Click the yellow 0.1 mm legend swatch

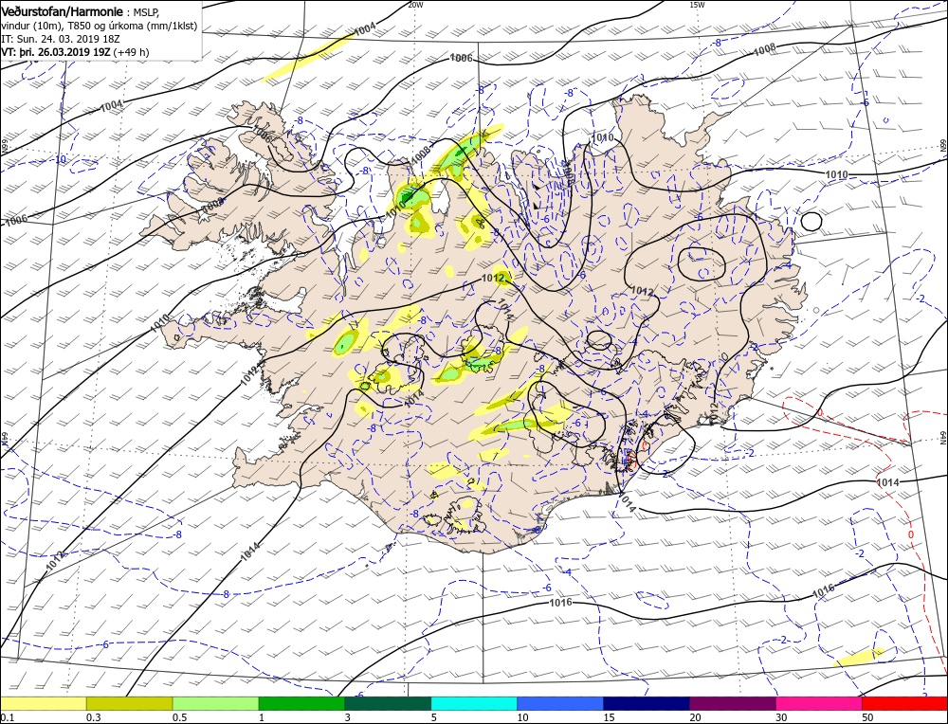click(x=43, y=703)
